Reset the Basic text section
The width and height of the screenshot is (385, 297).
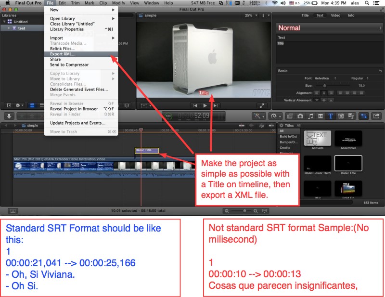(380, 71)
